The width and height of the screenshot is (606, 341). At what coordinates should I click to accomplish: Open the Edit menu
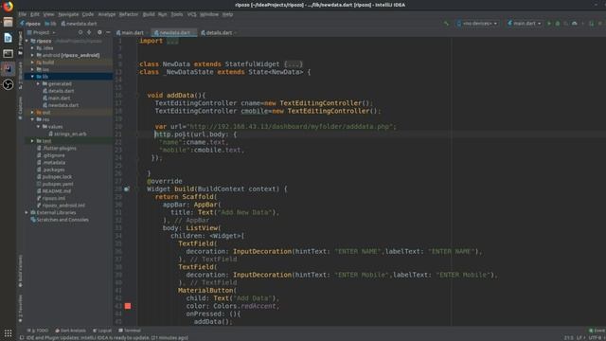point(35,14)
